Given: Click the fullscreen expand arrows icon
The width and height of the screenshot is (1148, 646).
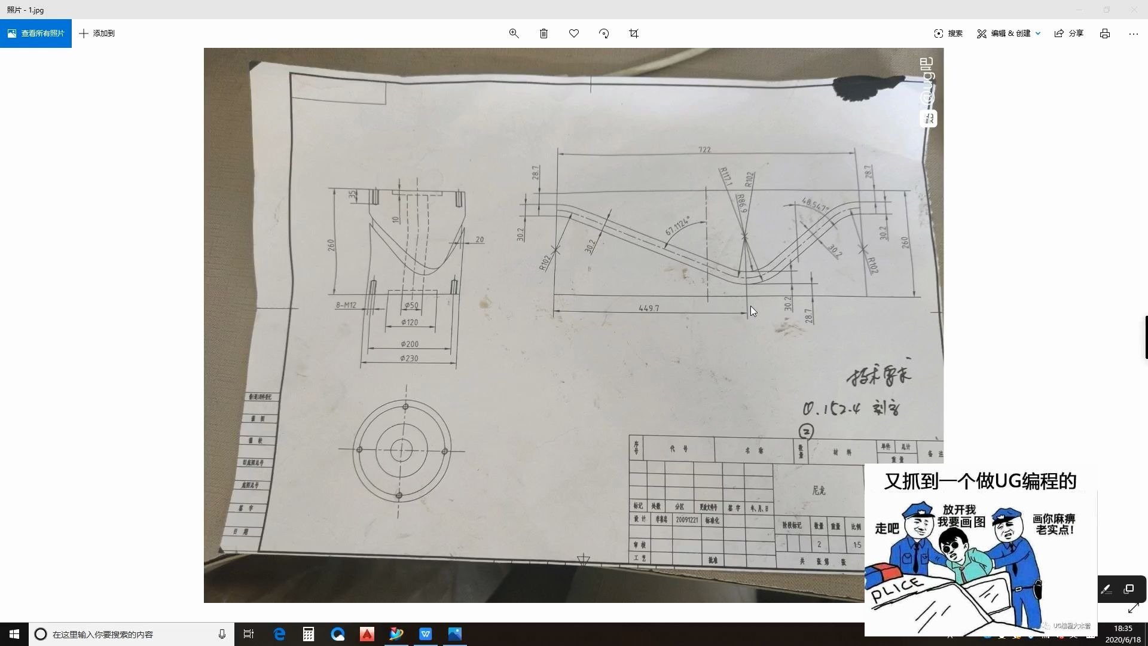Looking at the screenshot, I should 1133,609.
